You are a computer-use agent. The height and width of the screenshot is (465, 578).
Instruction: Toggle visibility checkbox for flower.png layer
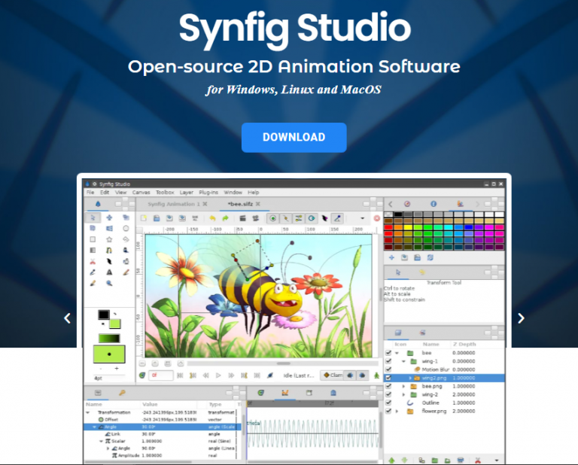(x=388, y=412)
